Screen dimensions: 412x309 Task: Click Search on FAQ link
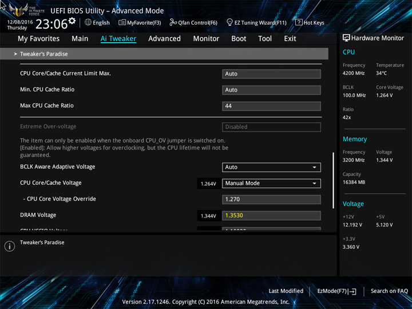click(389, 291)
